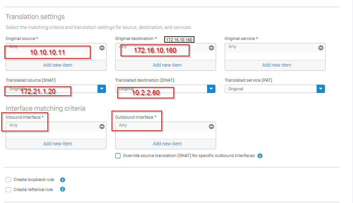Add new item under Original source

[58, 65]
